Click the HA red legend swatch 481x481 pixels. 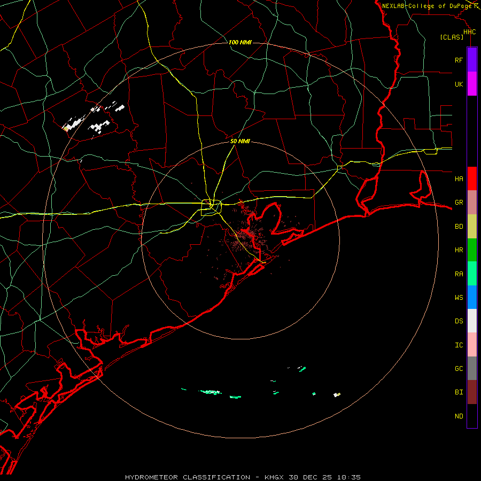click(472, 179)
